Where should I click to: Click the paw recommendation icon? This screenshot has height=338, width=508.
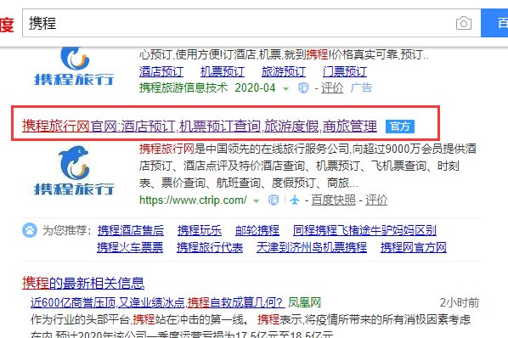pos(30,230)
